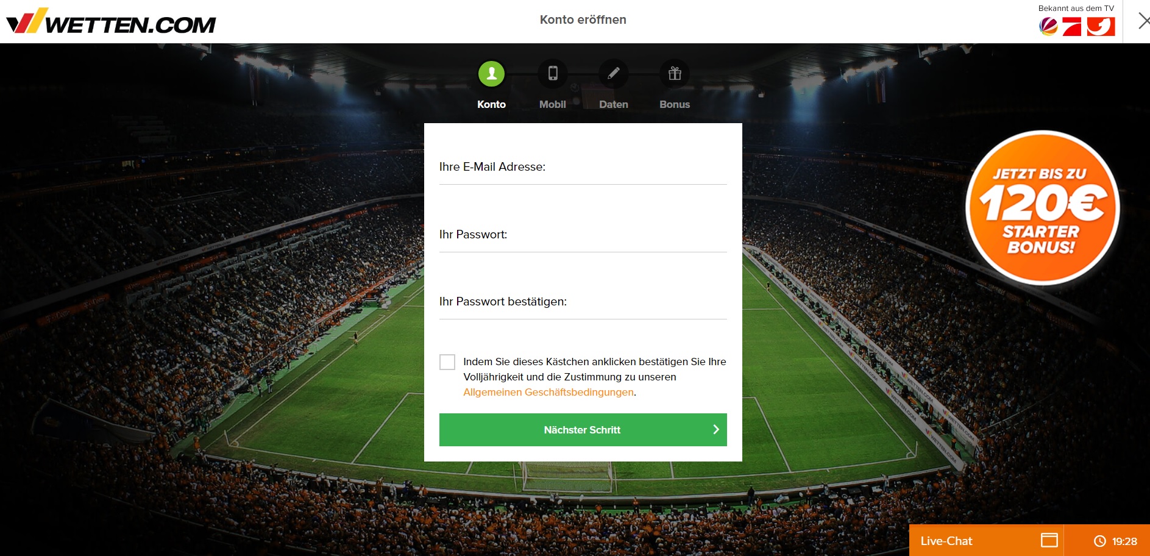The height and width of the screenshot is (556, 1150).
Task: Select the Mobil phone step icon
Action: (x=552, y=74)
